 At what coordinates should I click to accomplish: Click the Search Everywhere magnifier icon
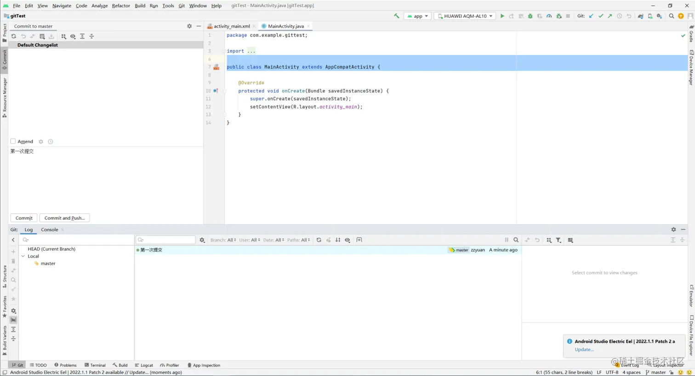pos(672,16)
